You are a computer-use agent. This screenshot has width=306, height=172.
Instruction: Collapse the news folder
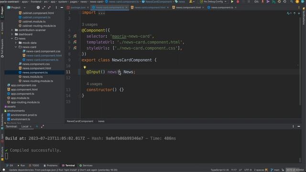pyautogui.click(x=12, y=39)
